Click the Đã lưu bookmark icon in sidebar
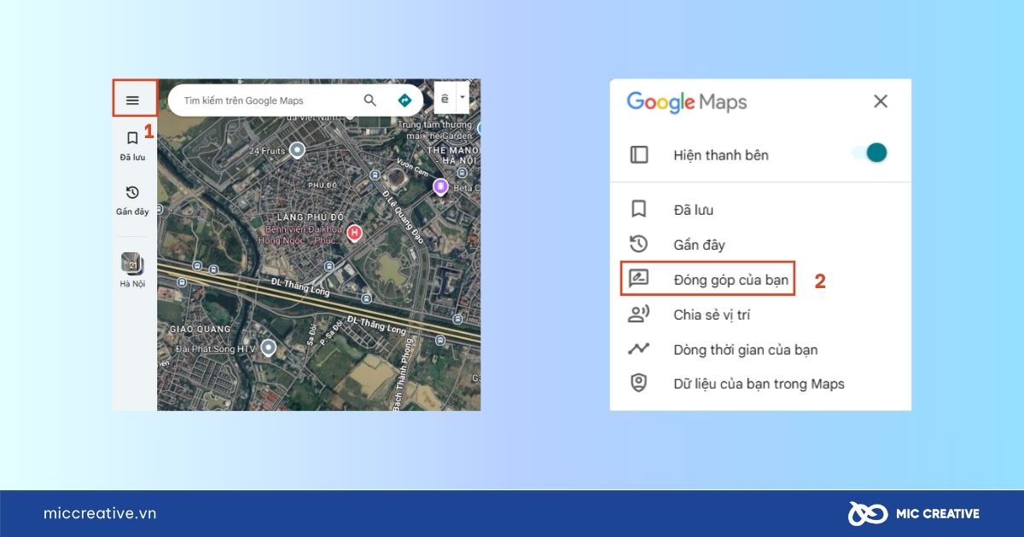 [132, 137]
